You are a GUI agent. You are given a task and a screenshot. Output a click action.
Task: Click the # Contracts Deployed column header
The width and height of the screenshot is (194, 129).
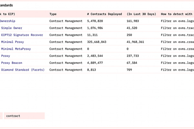click(104, 14)
